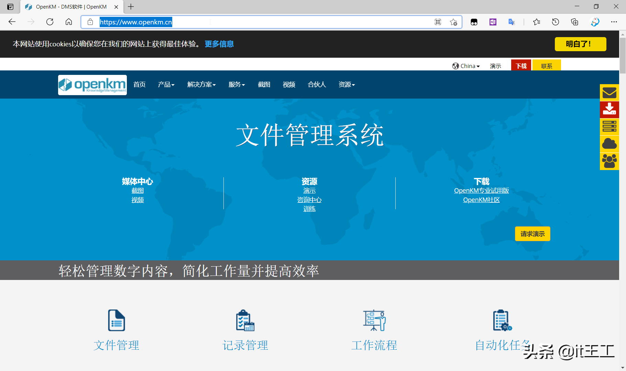Viewport: 626px width, 371px height.
Task: Click the 文件管理 document icon
Action: [x=117, y=320]
